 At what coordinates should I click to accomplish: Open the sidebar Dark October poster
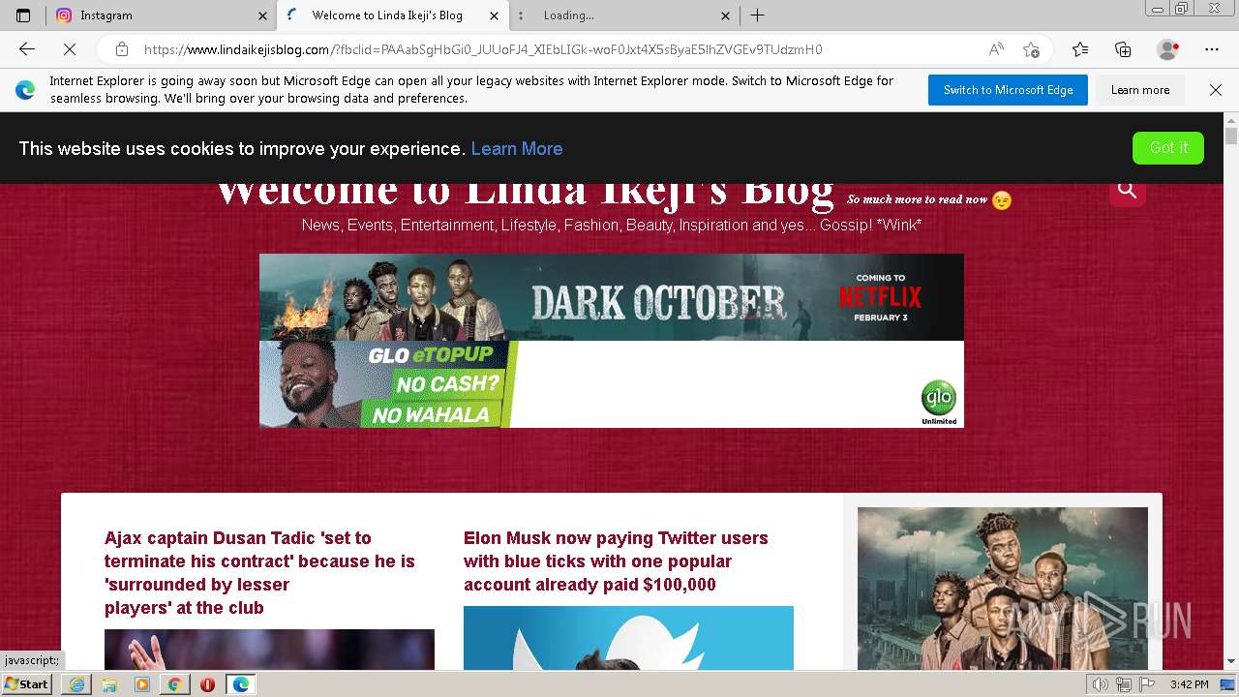1003,589
